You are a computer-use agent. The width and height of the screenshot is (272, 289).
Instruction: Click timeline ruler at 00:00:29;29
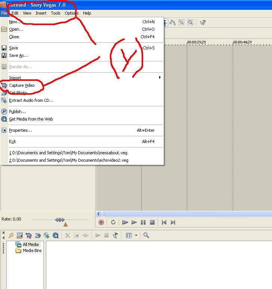click(x=197, y=42)
